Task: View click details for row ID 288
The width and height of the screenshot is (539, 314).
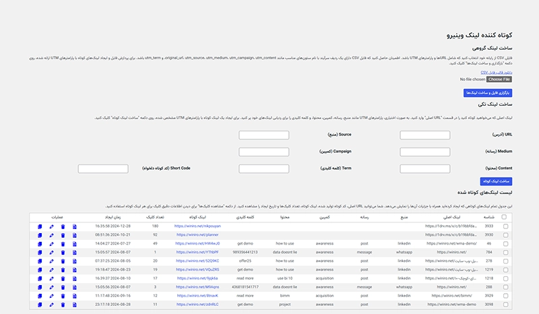Action: (75, 287)
